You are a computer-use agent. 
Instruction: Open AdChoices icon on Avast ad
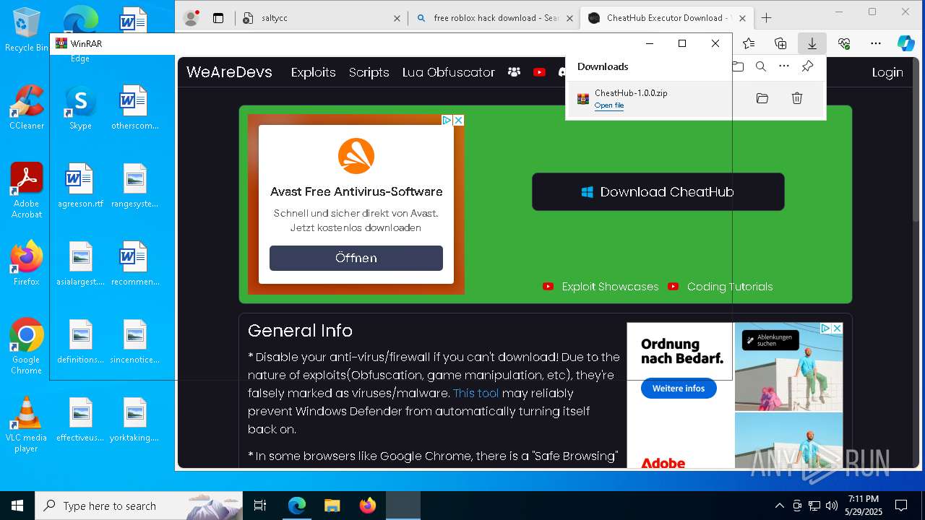tap(447, 120)
